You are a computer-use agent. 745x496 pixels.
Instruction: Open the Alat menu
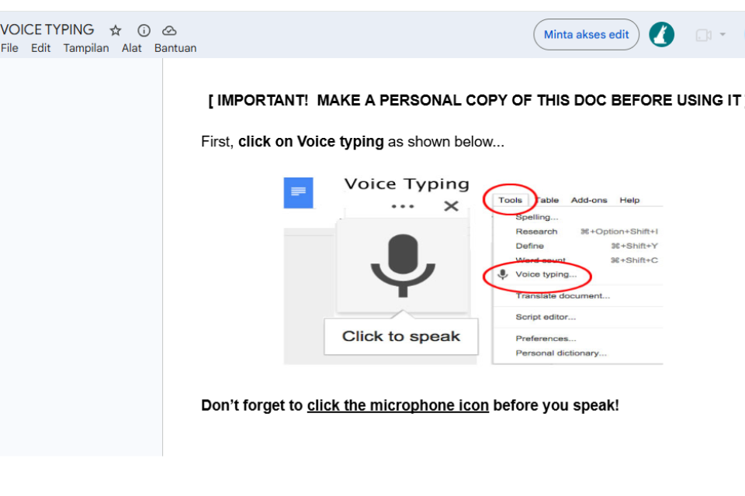point(132,48)
